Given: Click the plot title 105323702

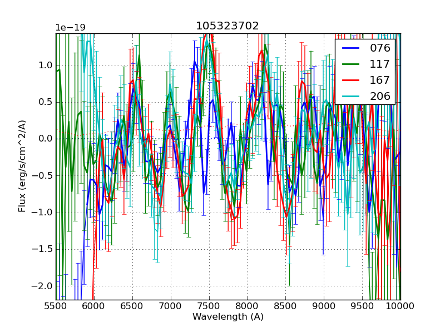Looking at the screenshot, I should [228, 26].
